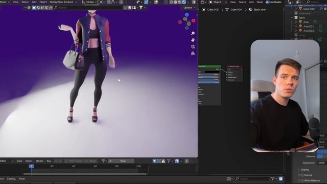Open Catalog menu in asset browser
Viewport: 327px width, 184px height.
click(x=11, y=179)
